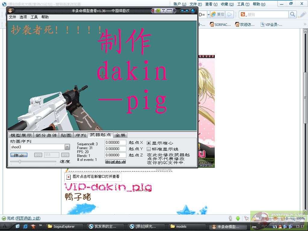308x231 pixels.
Task: Open the 选项 menu in model viewer
Action: (x=23, y=17)
